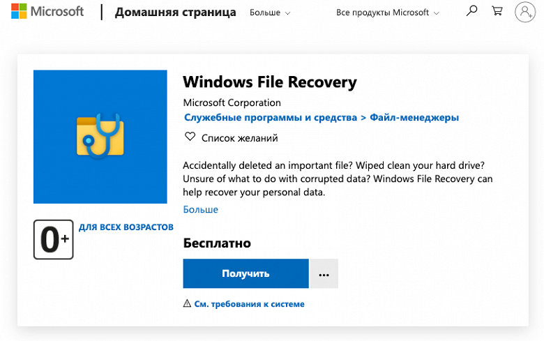This screenshot has height=341, width=544.
Task: Open the "Файл-менеджеры" subcategory link
Action: [414, 118]
